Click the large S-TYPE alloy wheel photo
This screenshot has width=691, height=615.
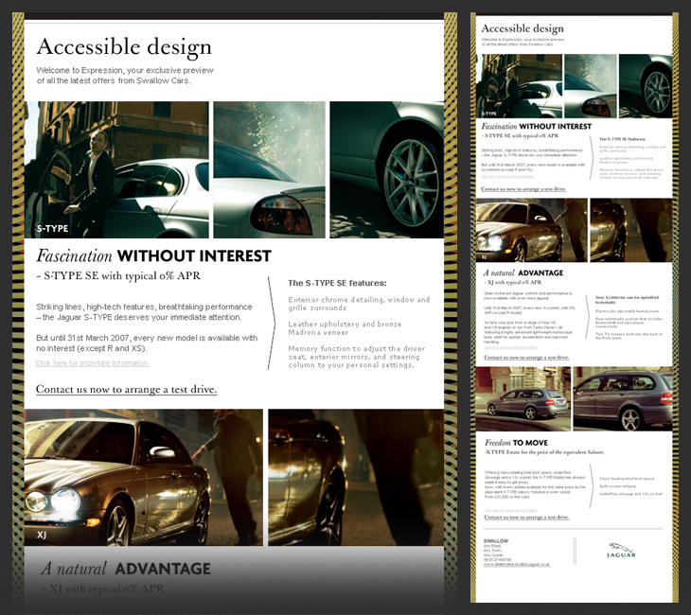386,169
